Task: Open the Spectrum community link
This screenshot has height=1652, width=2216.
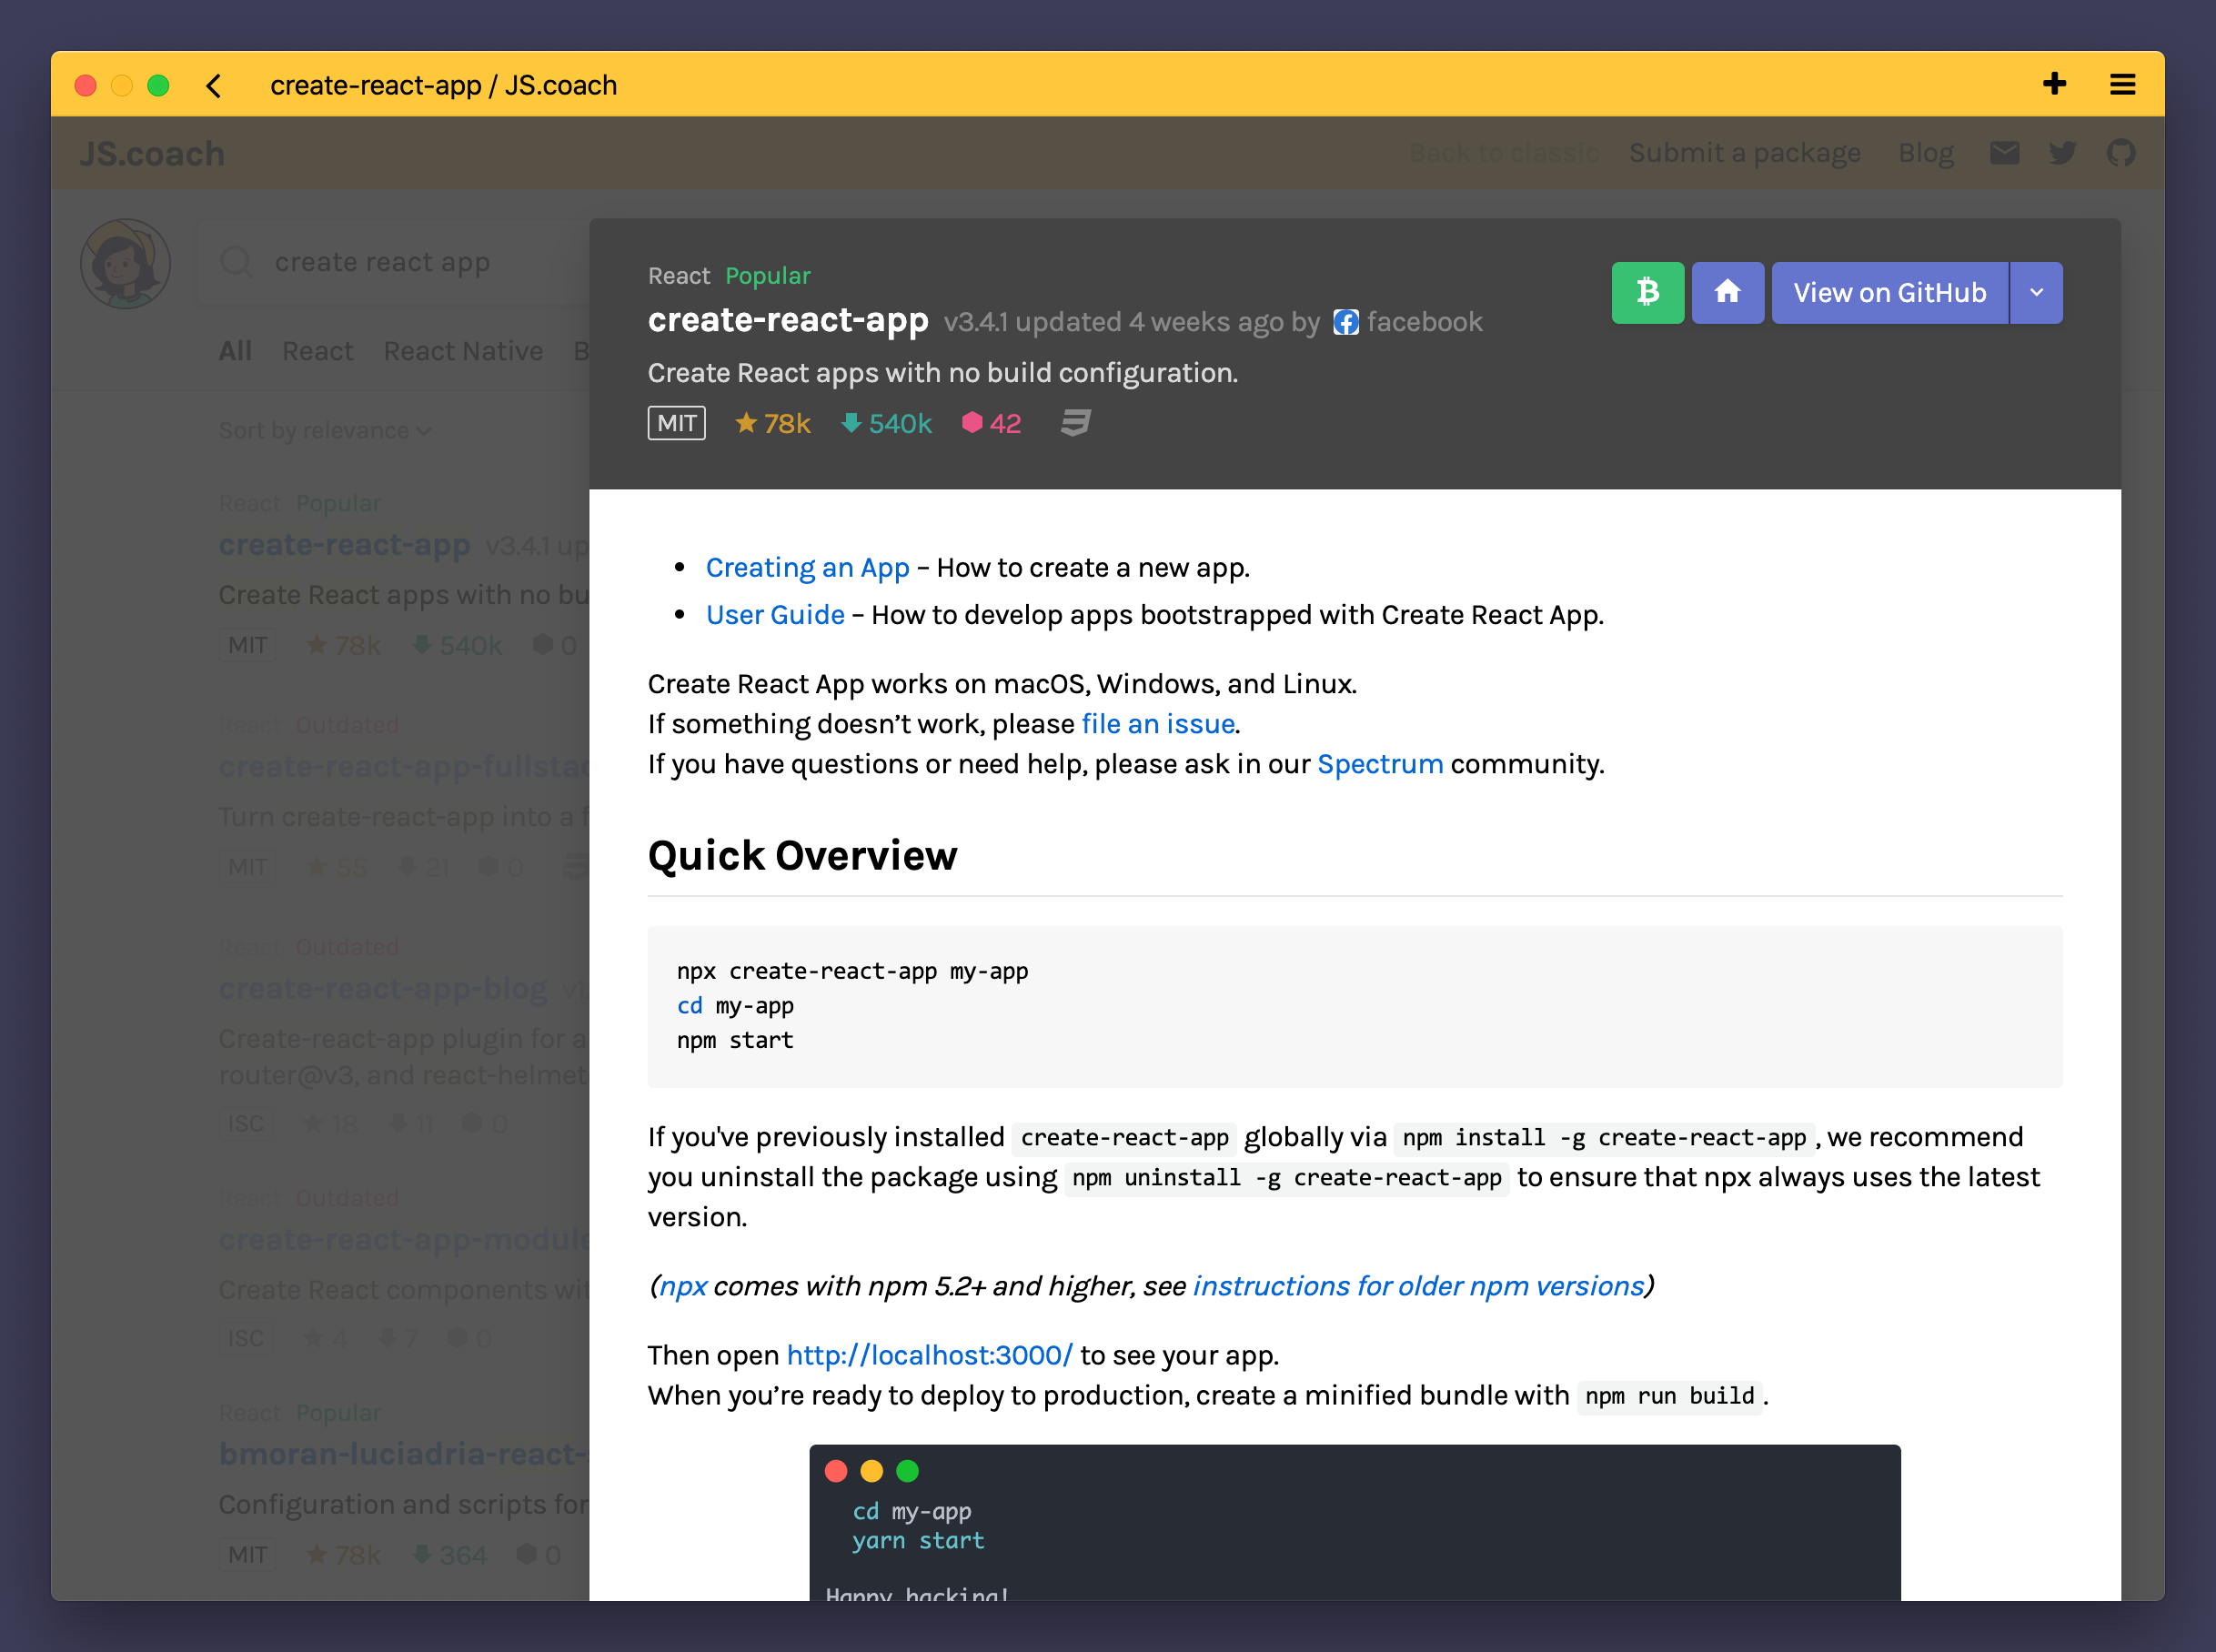Action: pos(1379,764)
